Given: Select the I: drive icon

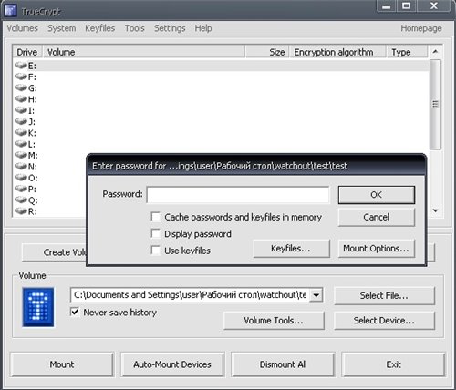Looking at the screenshot, I should click(x=21, y=110).
